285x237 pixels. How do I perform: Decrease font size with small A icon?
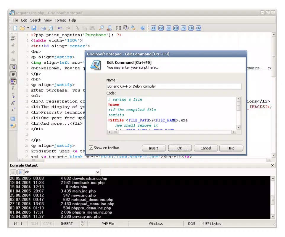tap(13, 110)
